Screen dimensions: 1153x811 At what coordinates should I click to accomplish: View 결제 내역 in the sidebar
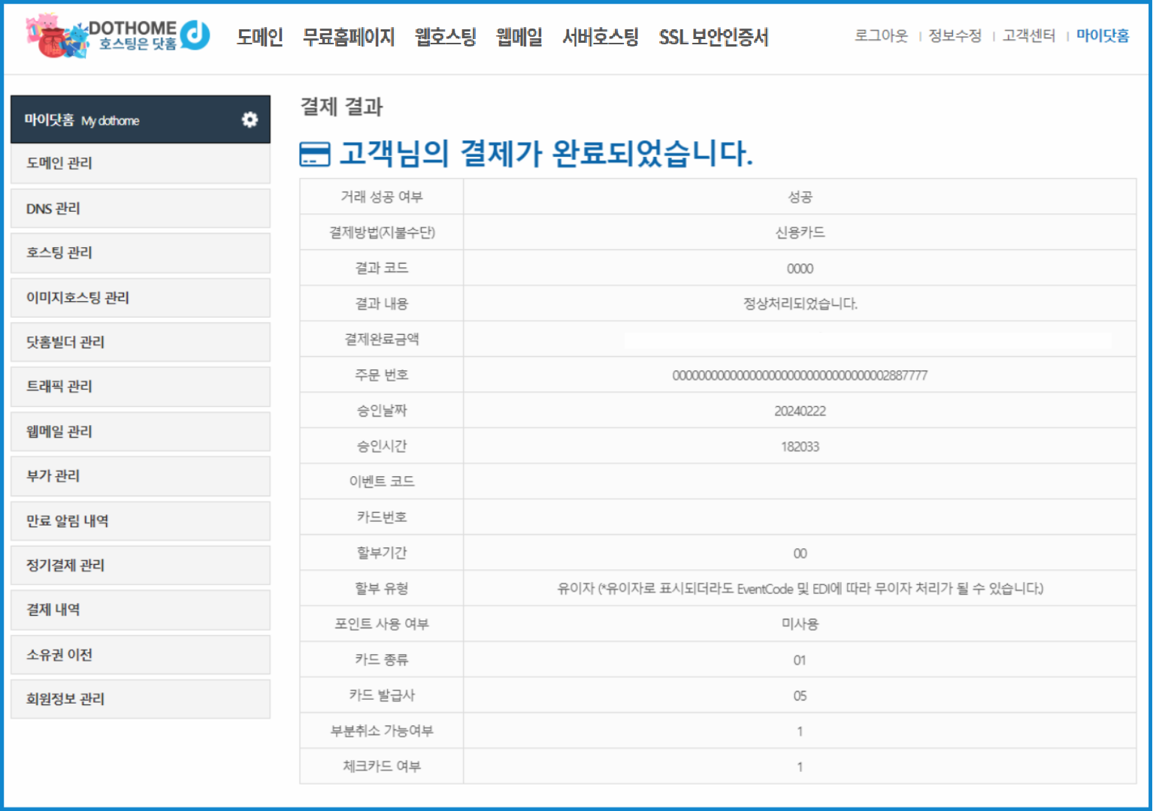coord(140,609)
